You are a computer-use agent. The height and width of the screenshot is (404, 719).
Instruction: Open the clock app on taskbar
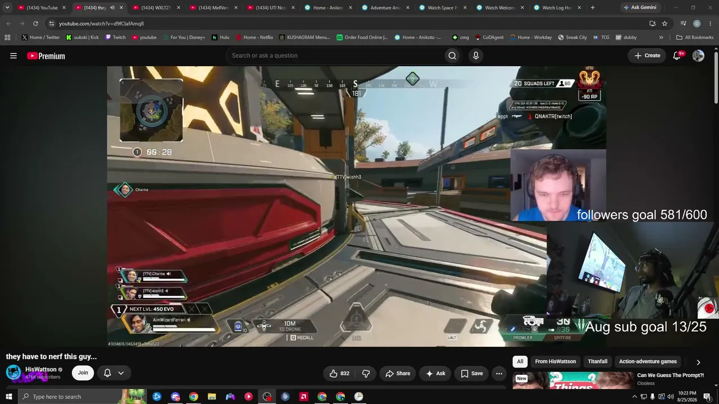[x=358, y=397]
